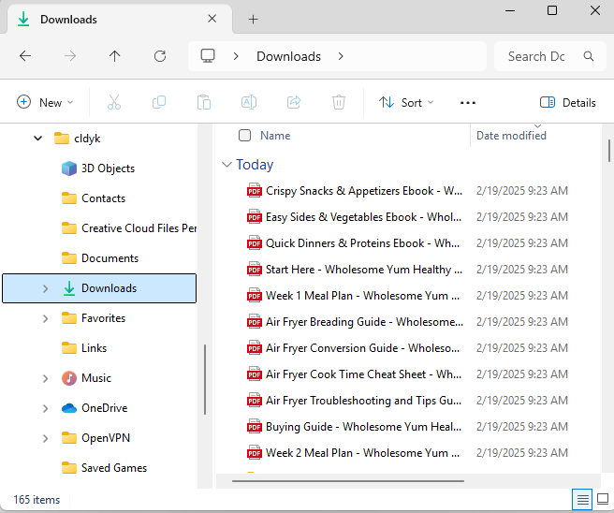Screen dimensions: 614x513
Task: Click the Copy icon in toolbar
Action: (x=159, y=102)
